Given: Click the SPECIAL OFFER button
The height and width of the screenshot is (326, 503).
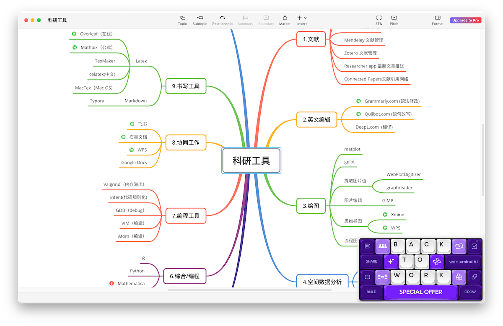Looking at the screenshot, I should coord(420,292).
